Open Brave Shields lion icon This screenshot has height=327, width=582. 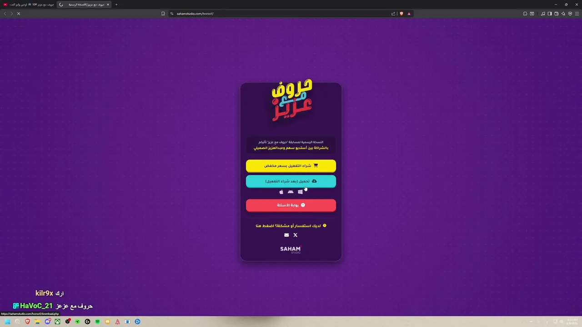tap(401, 14)
